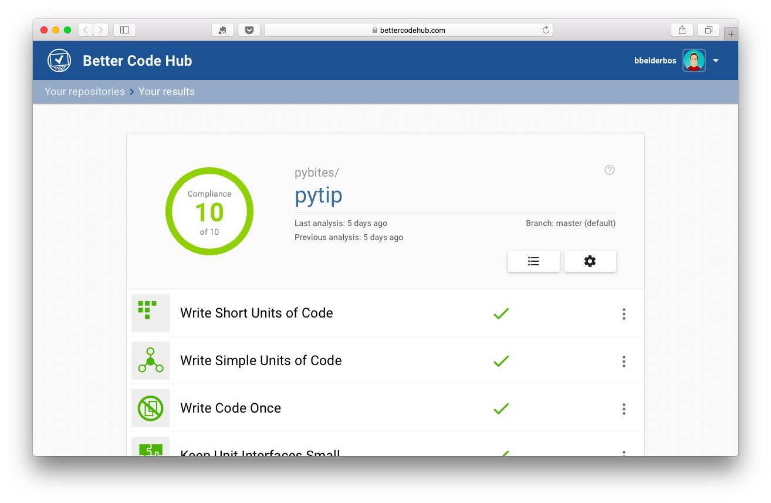Viewport: 771px width, 503px height.
Task: Click the Safari forward button
Action: click(101, 30)
